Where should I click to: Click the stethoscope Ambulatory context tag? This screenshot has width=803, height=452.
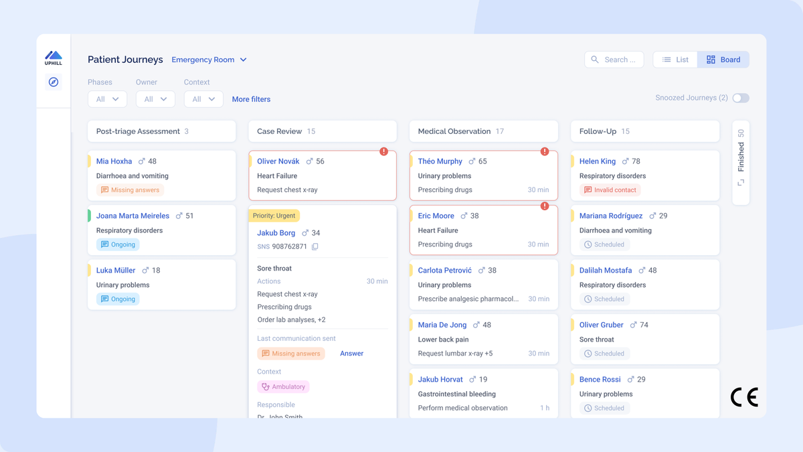coord(284,386)
